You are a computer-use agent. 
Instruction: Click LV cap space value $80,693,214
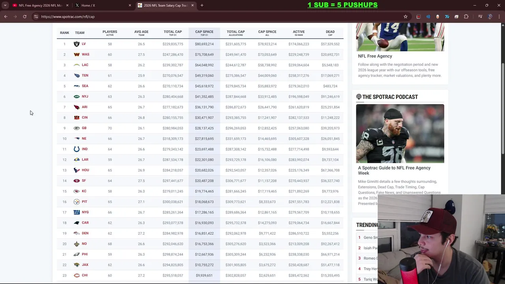pos(204,44)
